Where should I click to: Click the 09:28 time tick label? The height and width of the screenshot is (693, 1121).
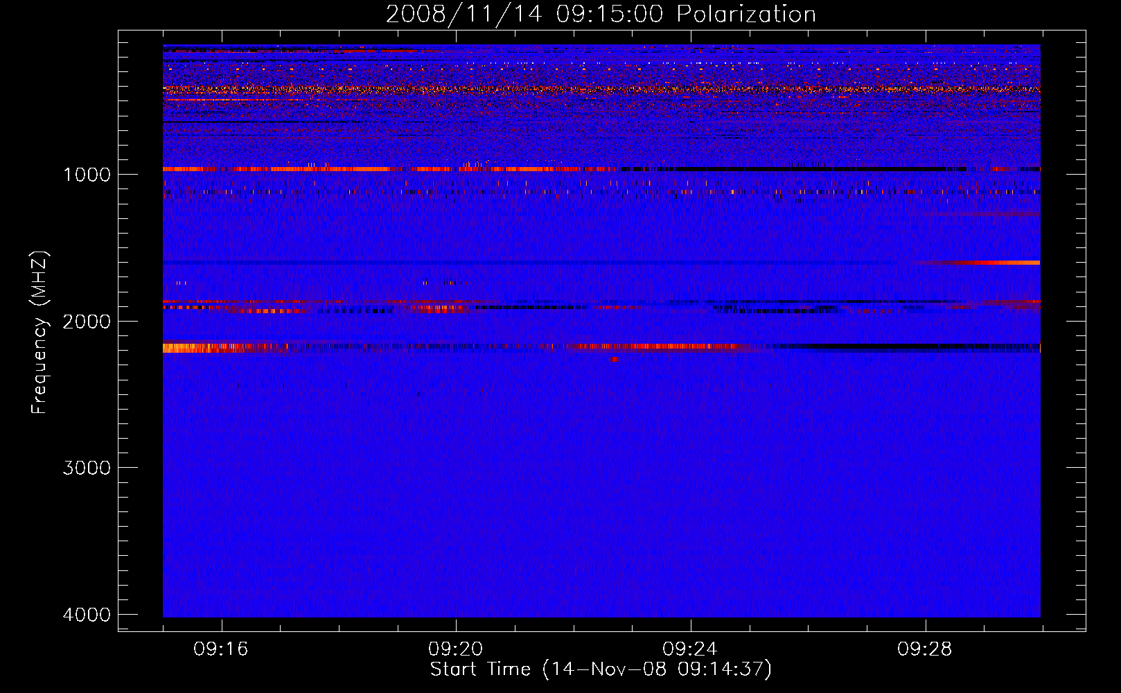click(925, 649)
